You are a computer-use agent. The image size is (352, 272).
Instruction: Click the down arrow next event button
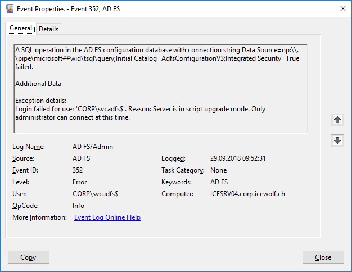point(337,140)
